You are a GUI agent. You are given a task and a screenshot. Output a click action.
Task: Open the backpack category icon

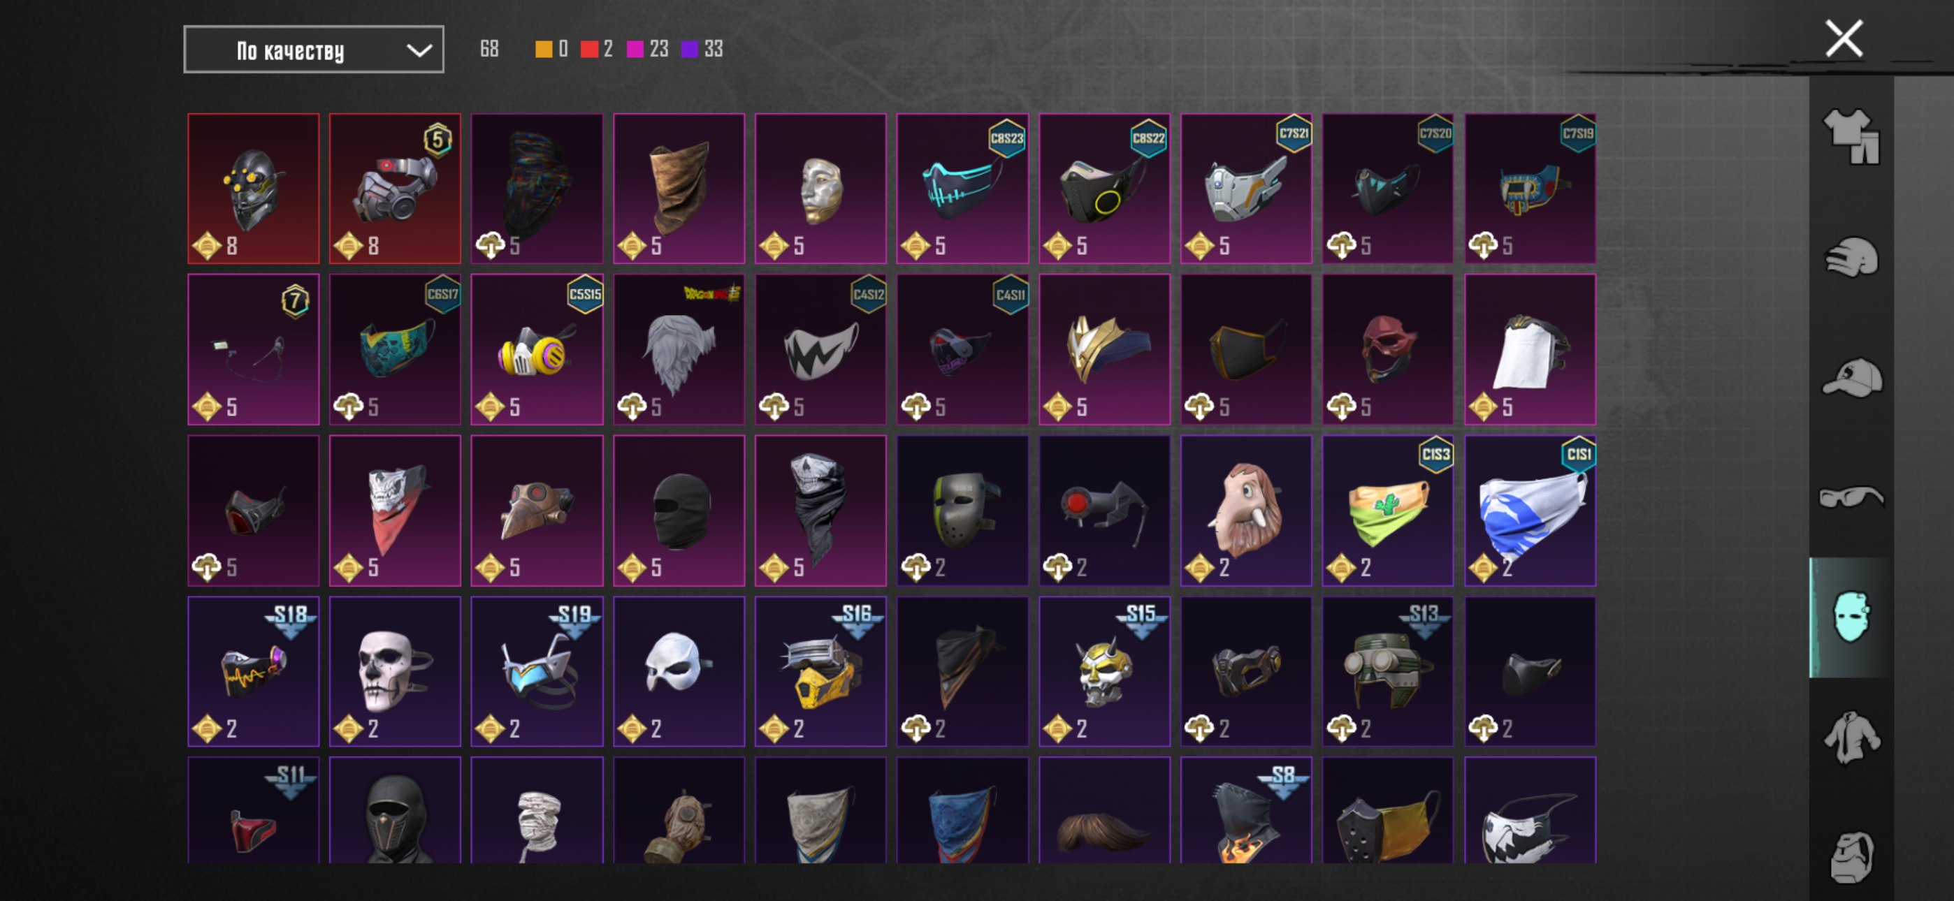pyautogui.click(x=1851, y=857)
